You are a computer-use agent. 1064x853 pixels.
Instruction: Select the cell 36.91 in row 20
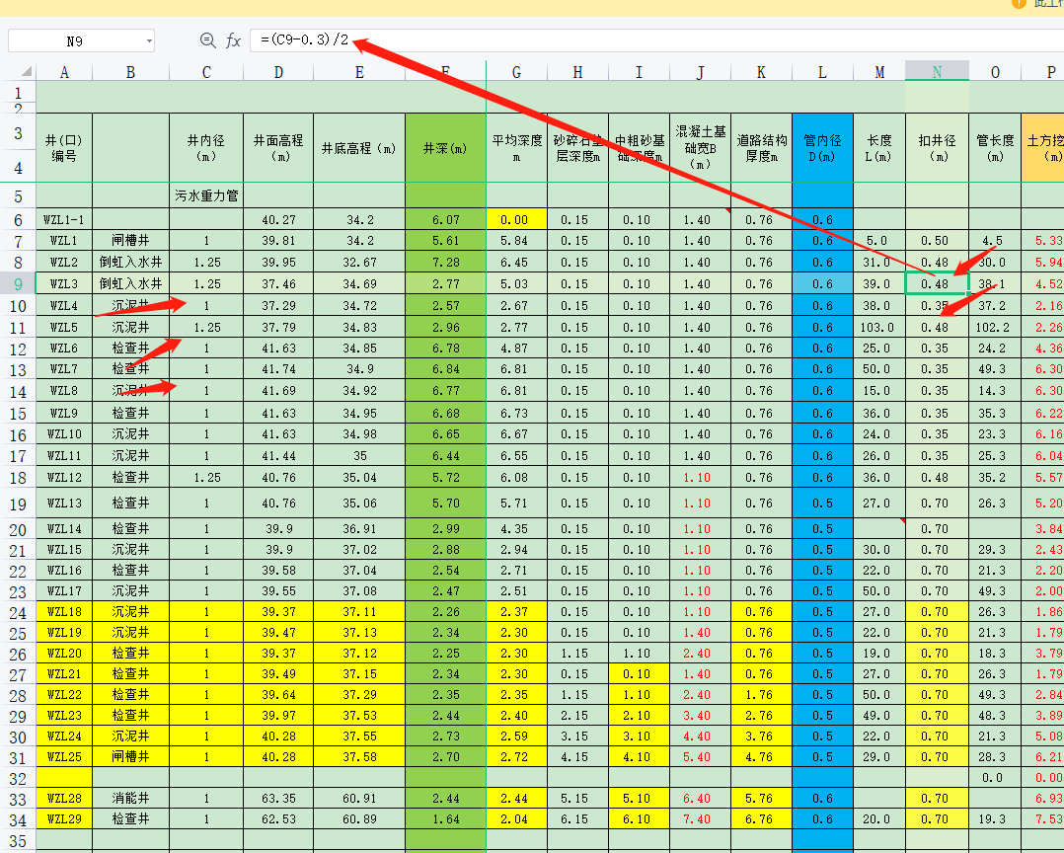point(359,529)
